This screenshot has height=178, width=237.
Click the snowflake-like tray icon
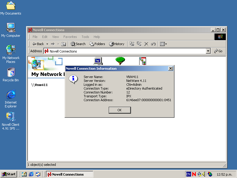click(199, 174)
